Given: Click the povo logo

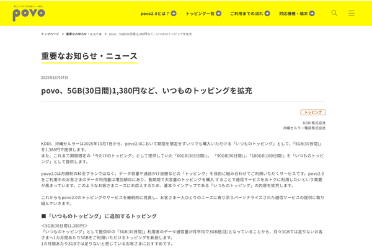Looking at the screenshot, I should coord(29,14).
